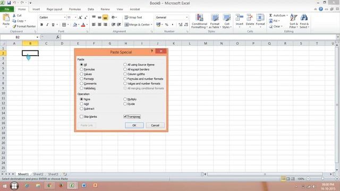This screenshot has height=191, width=340.
Task: Click OK in Paste Special dialog
Action: click(134, 125)
